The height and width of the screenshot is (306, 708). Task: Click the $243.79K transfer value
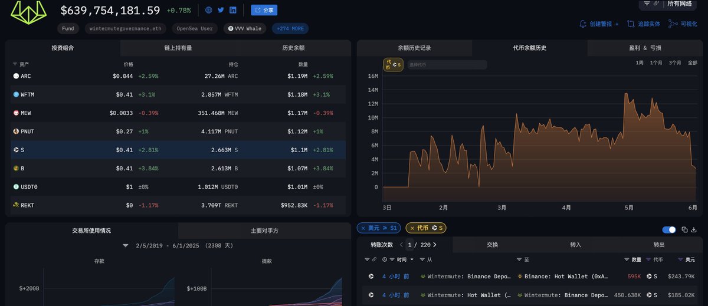coord(681,276)
